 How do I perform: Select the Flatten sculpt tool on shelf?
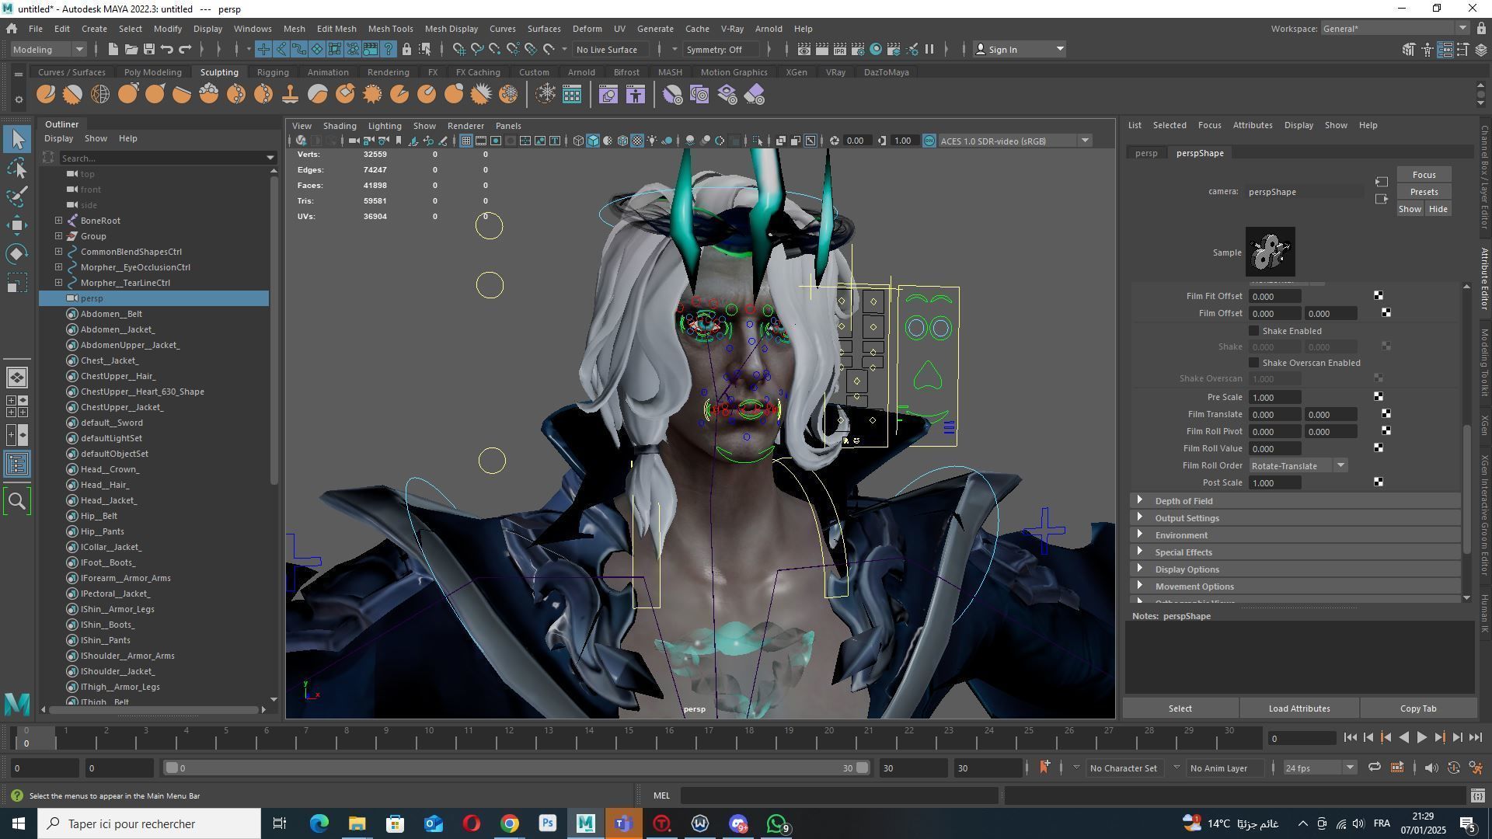182,95
